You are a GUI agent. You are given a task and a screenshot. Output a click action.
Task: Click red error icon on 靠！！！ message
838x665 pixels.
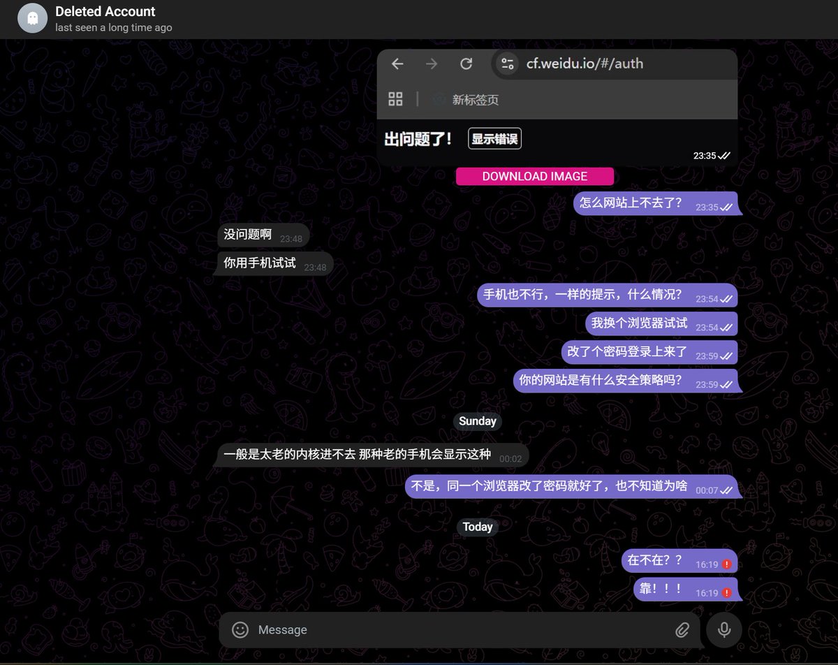(x=727, y=593)
